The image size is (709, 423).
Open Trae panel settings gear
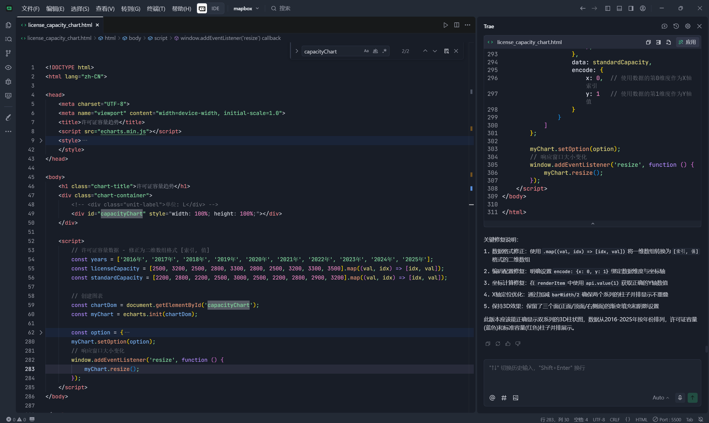click(688, 26)
